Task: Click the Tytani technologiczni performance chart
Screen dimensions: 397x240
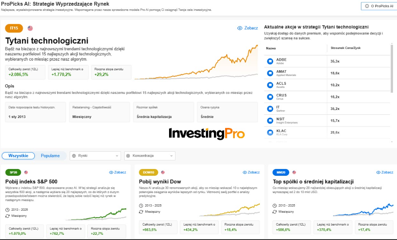Action: pos(196,62)
